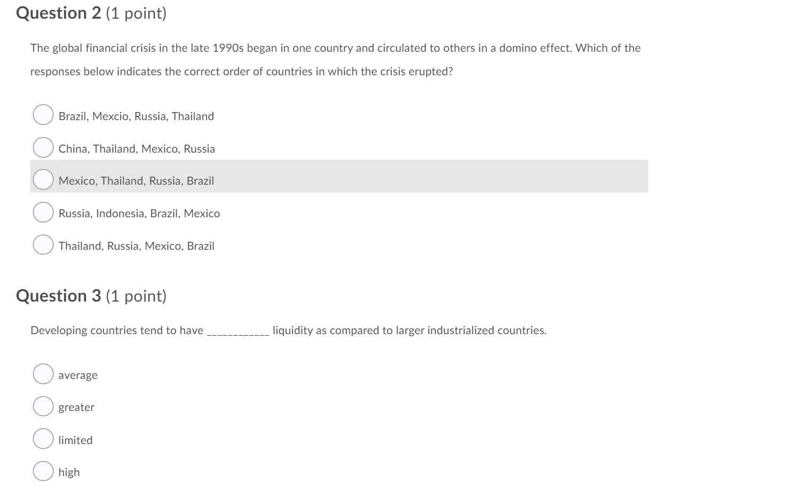
Task: Click the fill-in-the-blank sentence in Question 3
Action: click(x=288, y=330)
